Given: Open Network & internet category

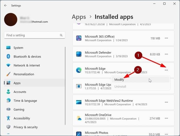Looking at the screenshot, I should pyautogui.click(x=27, y=65).
